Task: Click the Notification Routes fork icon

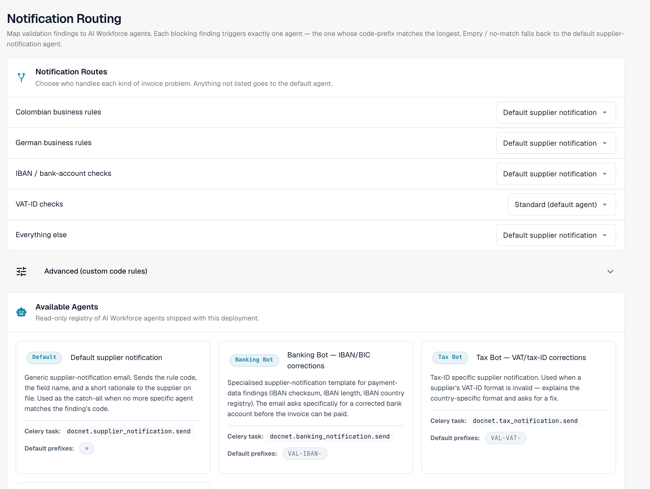Action: coord(21,78)
